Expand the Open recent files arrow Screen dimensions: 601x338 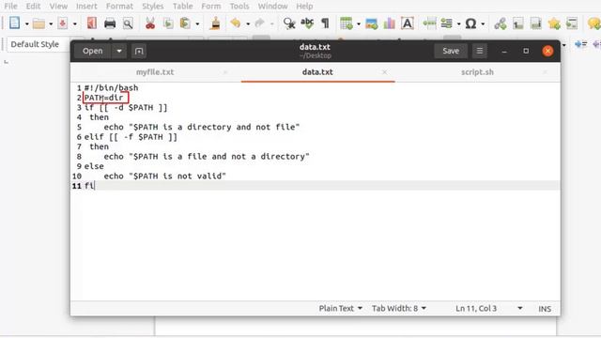coord(119,51)
